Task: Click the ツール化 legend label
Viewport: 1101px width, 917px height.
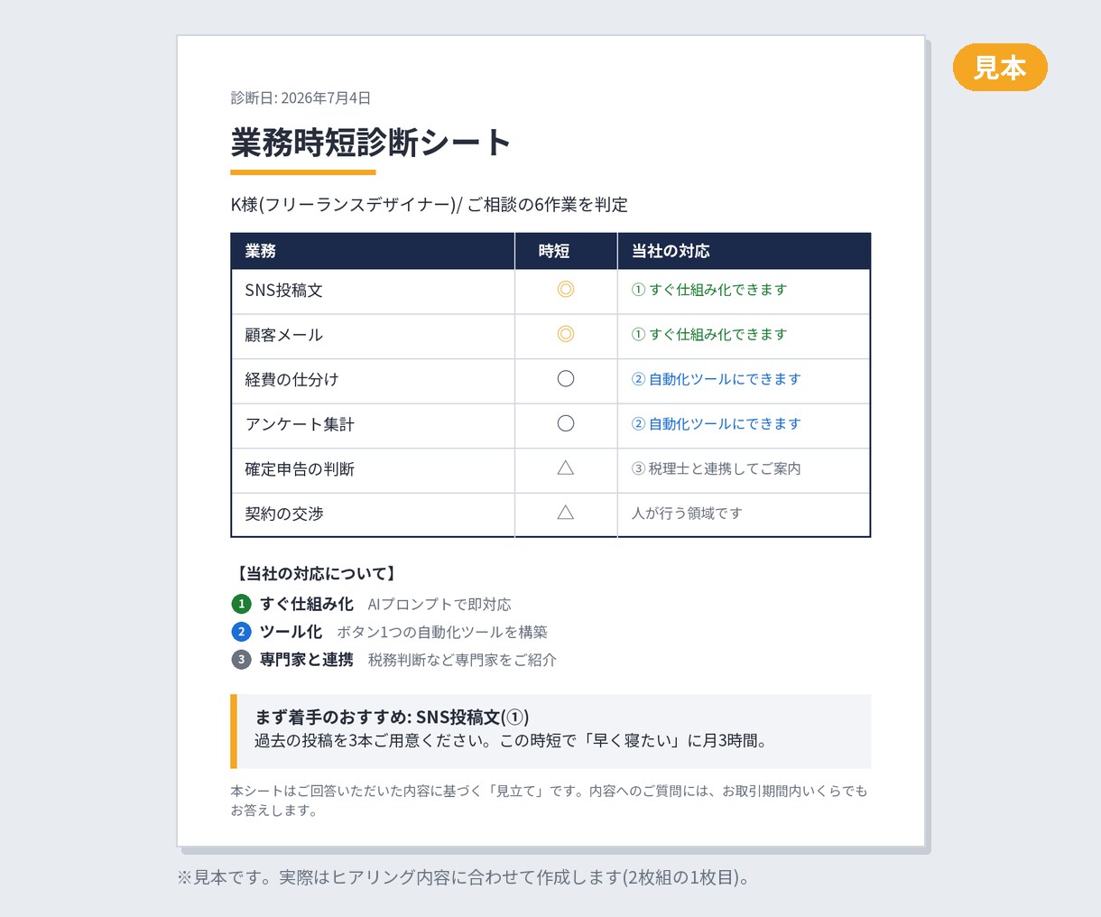Action: coord(291,632)
